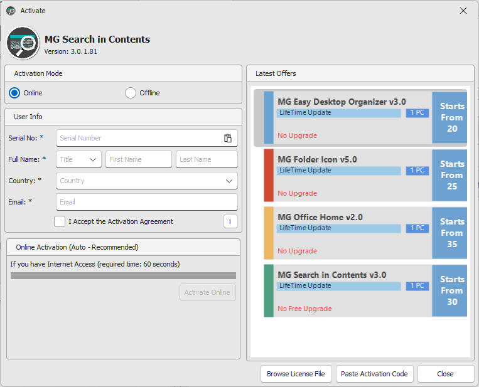
Task: Click 'No Upgrade' under MG Easy Desktop Organizer
Action: [297, 135]
